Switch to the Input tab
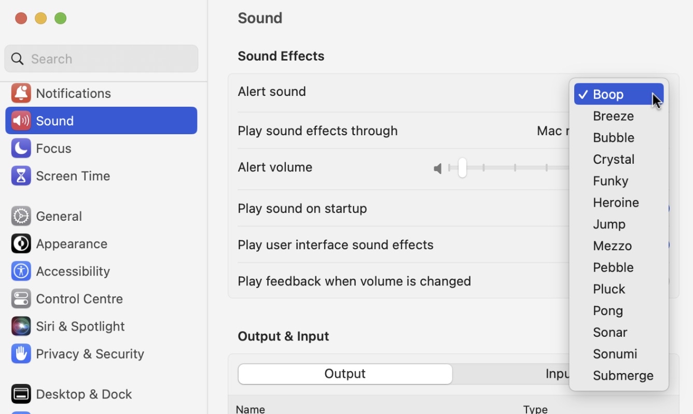Viewport: 693px width, 414px height. click(x=557, y=374)
